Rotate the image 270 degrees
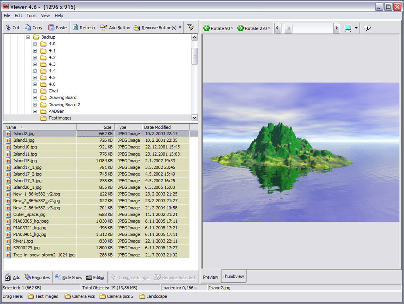The height and width of the screenshot is (304, 404). (254, 28)
